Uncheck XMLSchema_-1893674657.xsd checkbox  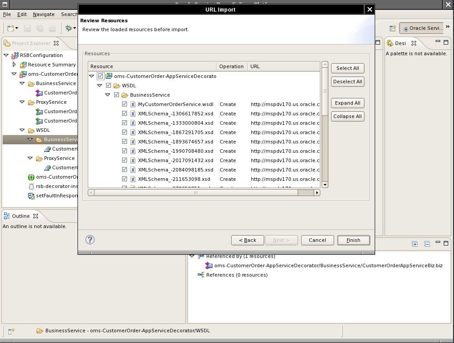coord(124,142)
